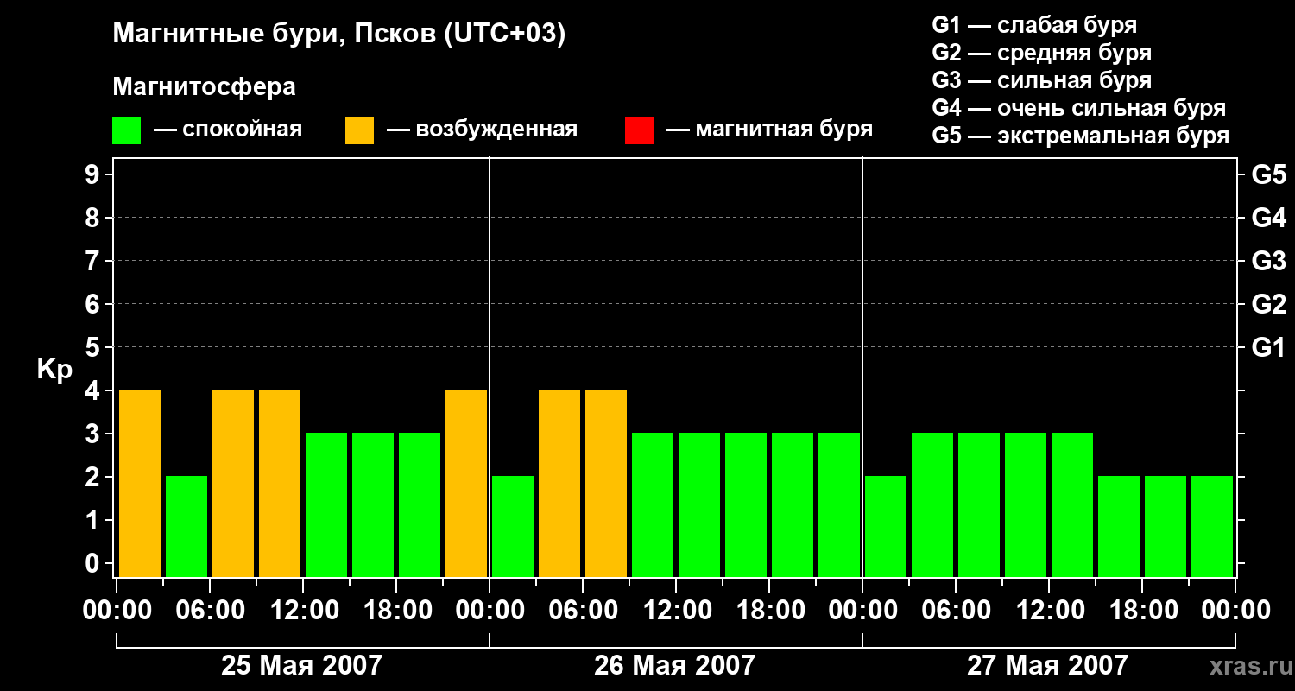The height and width of the screenshot is (691, 1295).
Task: Click the '27 Мая 2007' date label
Action: [1047, 665]
